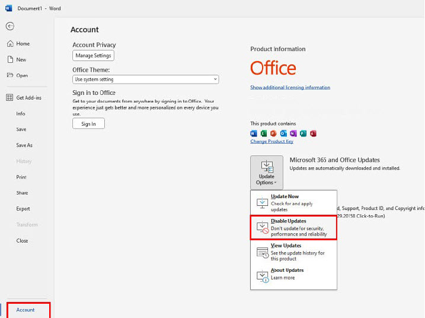Click the Disable Updates prohibited icon
This screenshot has width=425, height=318.
[263, 227]
